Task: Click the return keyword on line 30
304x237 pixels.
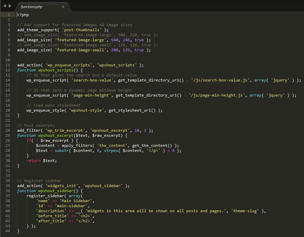Action: click(34, 161)
